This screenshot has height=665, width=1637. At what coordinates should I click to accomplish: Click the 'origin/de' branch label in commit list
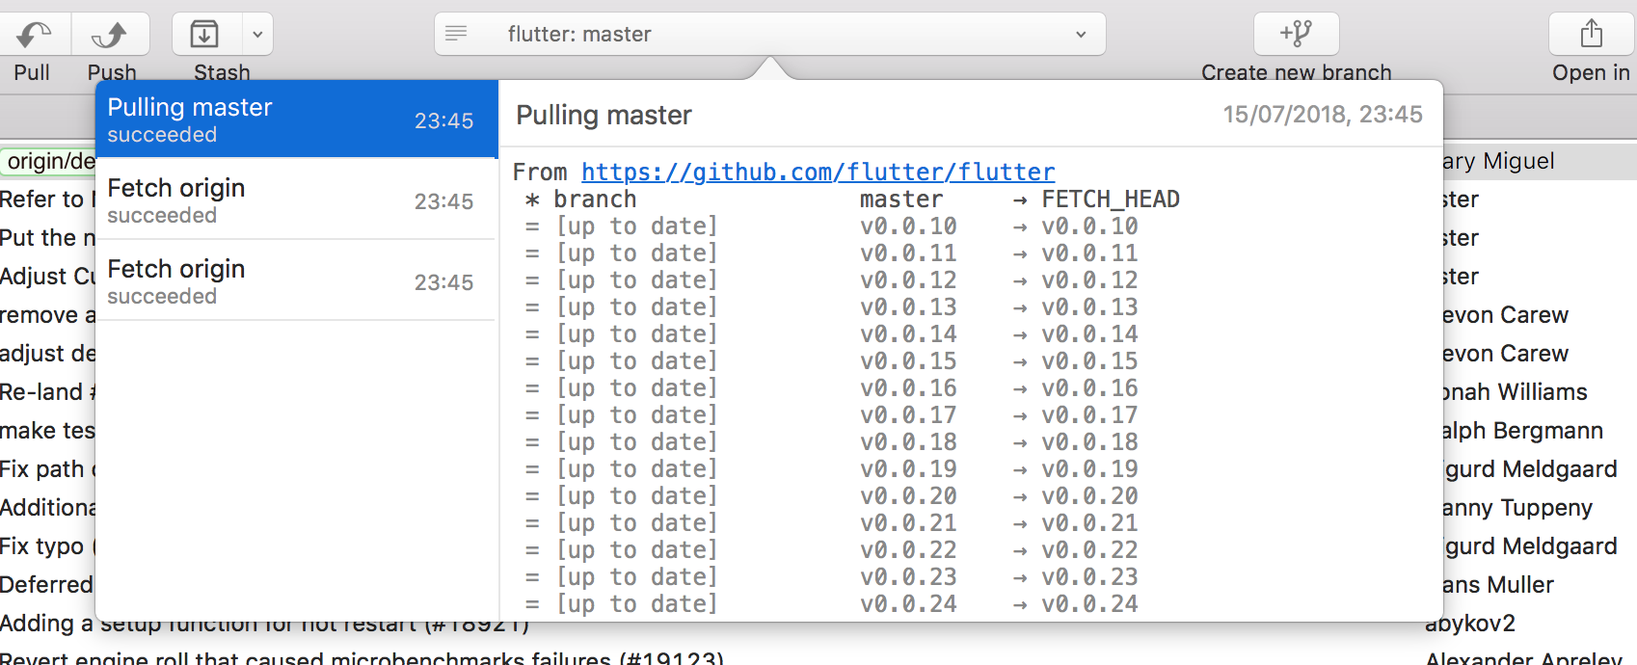click(48, 161)
